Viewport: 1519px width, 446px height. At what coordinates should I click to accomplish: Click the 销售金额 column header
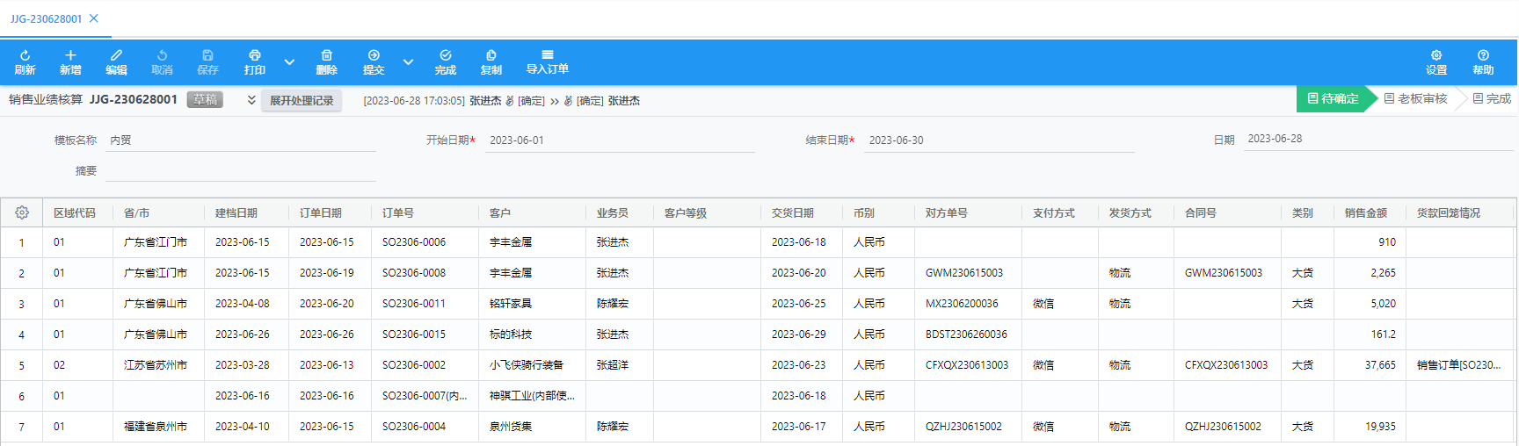[1366, 213]
